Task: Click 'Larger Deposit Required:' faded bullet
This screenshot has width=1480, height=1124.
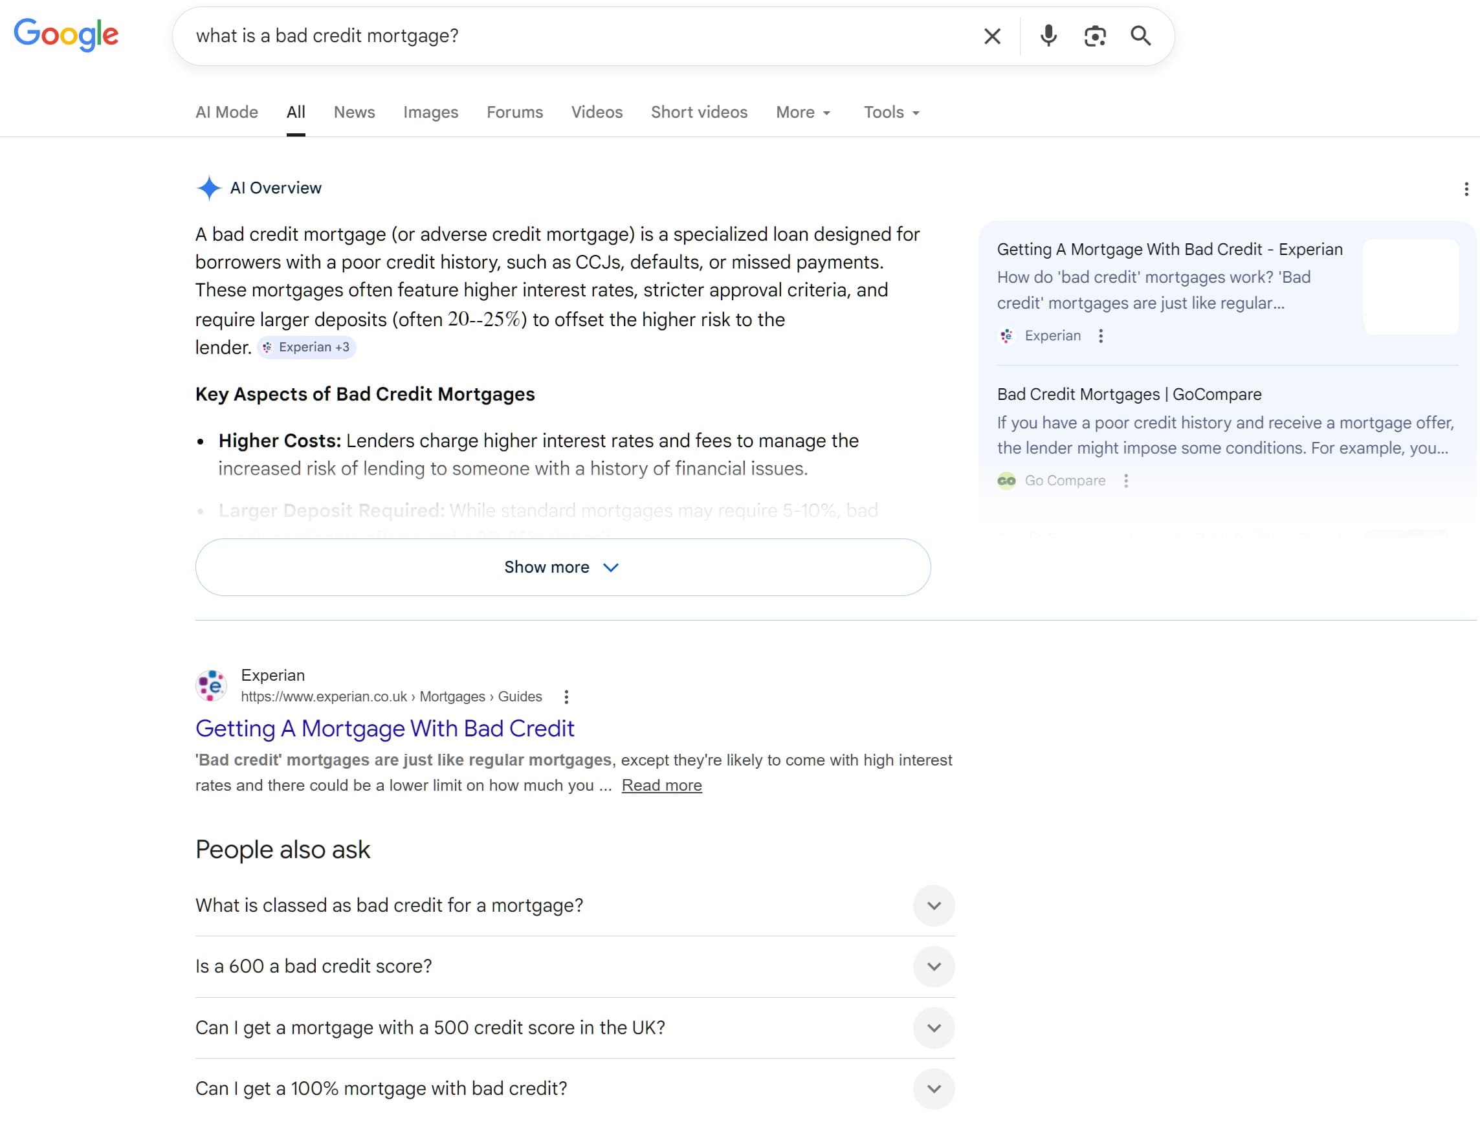Action: click(x=332, y=511)
